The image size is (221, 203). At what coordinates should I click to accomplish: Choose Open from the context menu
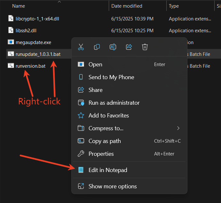[x=129, y=64]
